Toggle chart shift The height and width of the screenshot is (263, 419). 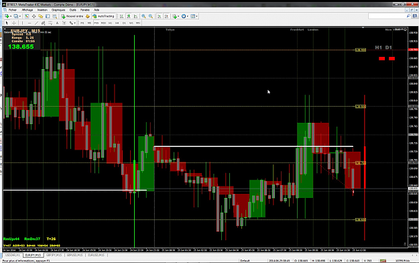[x=166, y=16]
